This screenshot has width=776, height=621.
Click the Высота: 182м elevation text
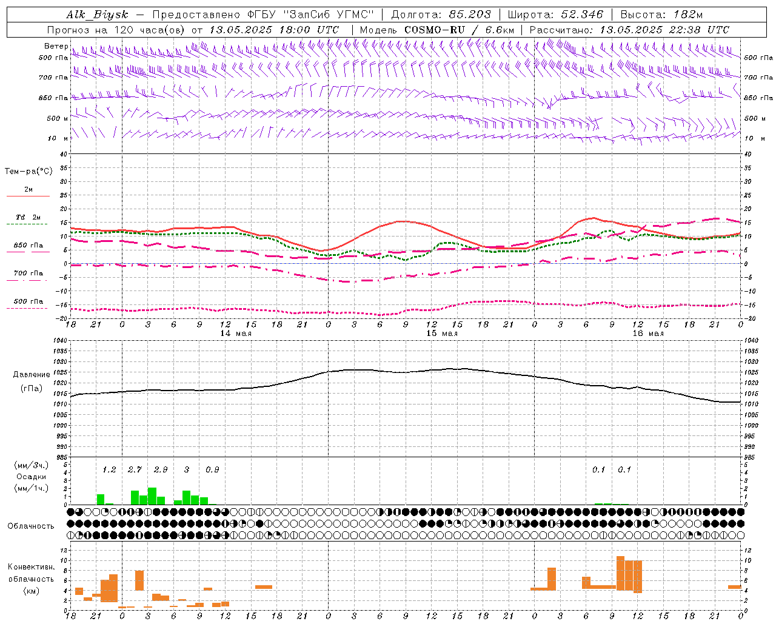tap(661, 15)
